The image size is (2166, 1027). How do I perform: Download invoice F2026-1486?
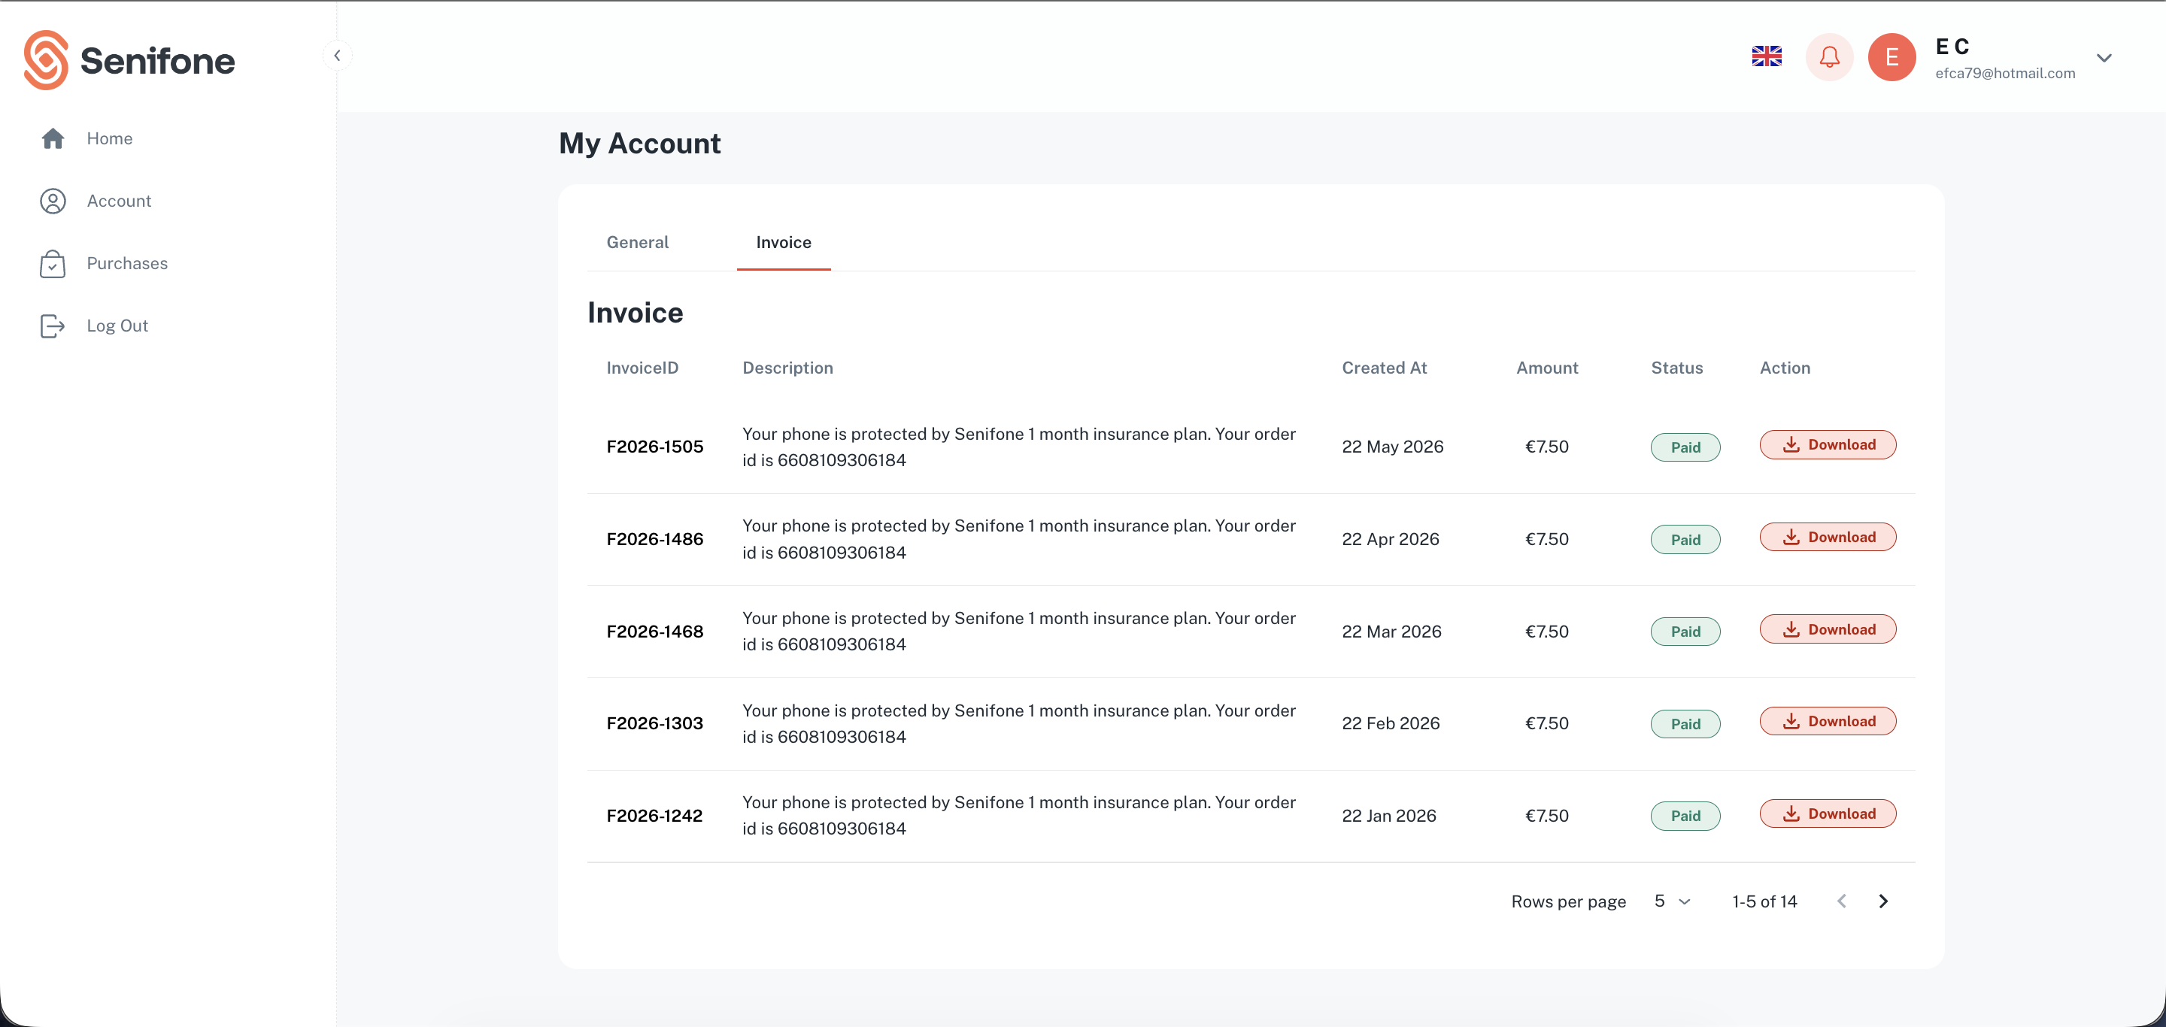[x=1828, y=537]
